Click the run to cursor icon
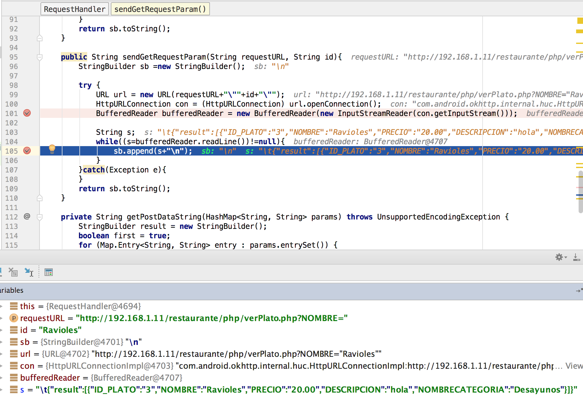This screenshot has height=412, width=583. (x=29, y=272)
